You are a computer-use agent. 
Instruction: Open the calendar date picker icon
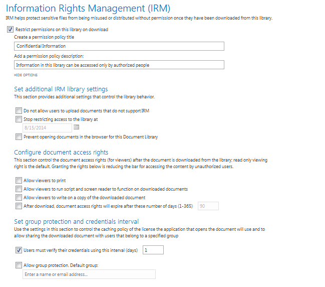[76, 127]
